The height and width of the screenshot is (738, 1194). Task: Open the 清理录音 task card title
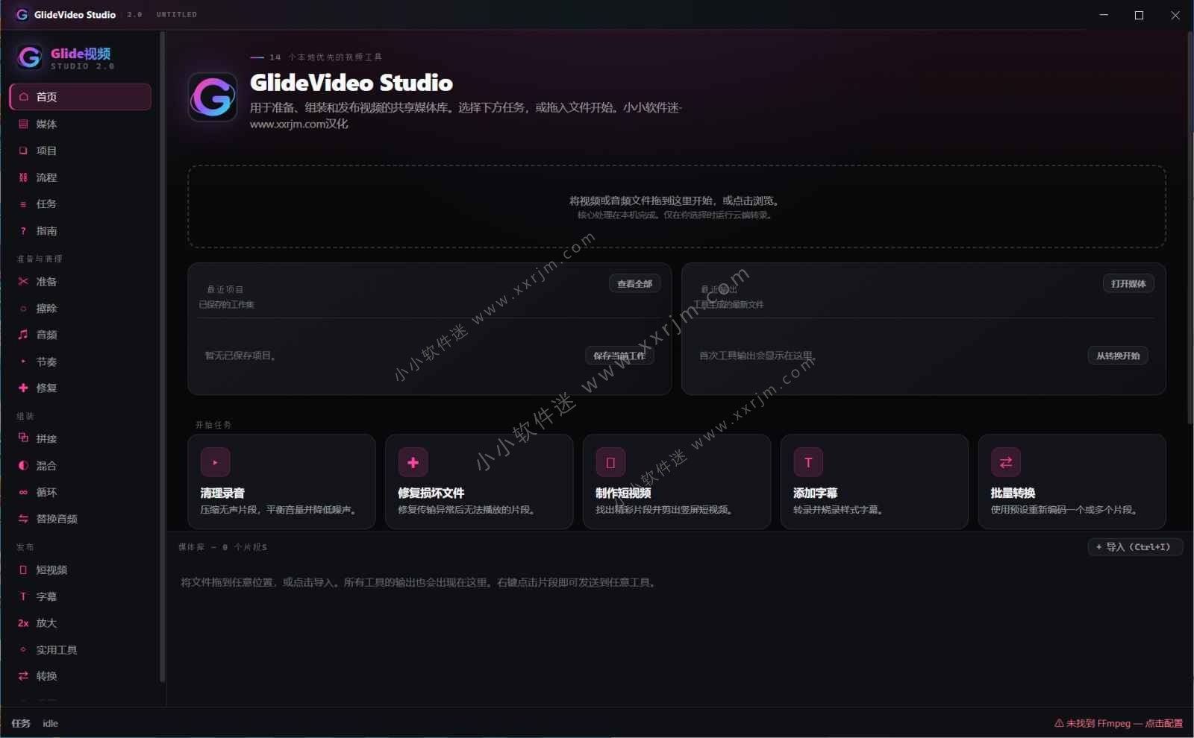[222, 493]
